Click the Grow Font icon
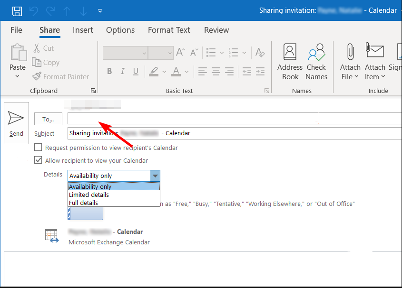Viewport: 402px width, 288px height. pyautogui.click(x=180, y=53)
